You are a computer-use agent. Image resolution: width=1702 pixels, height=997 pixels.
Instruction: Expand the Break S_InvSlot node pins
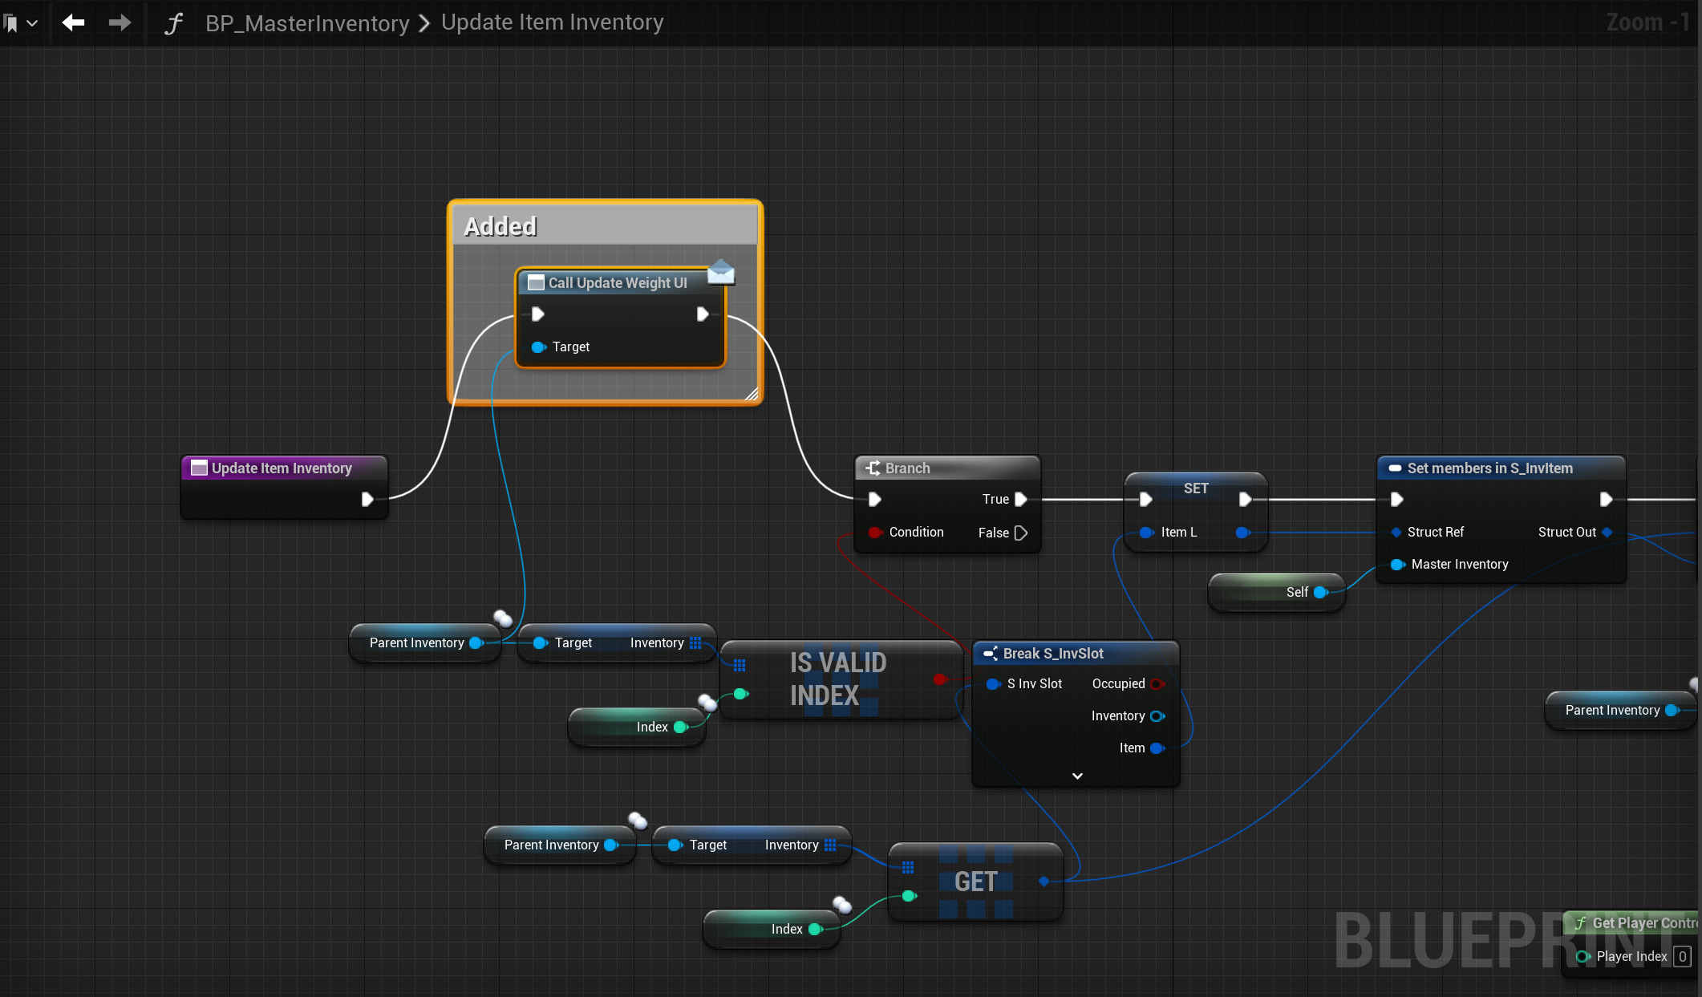click(x=1077, y=776)
